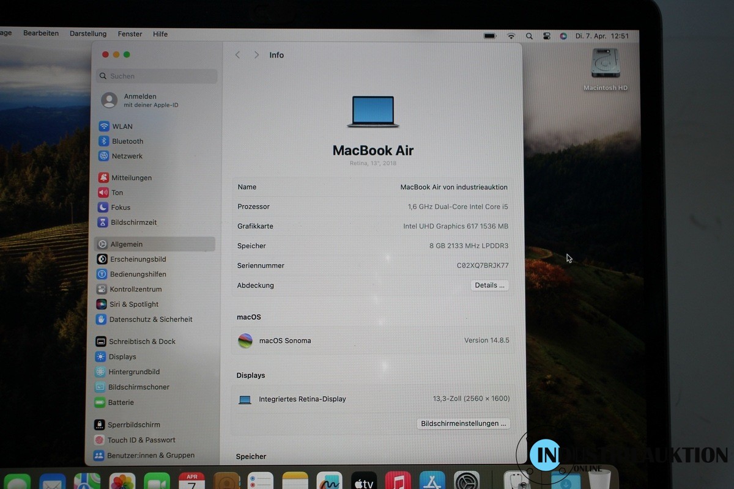This screenshot has width=734, height=489.
Task: Click Anmelden mit deiner Apple-ID
Action: (x=150, y=100)
